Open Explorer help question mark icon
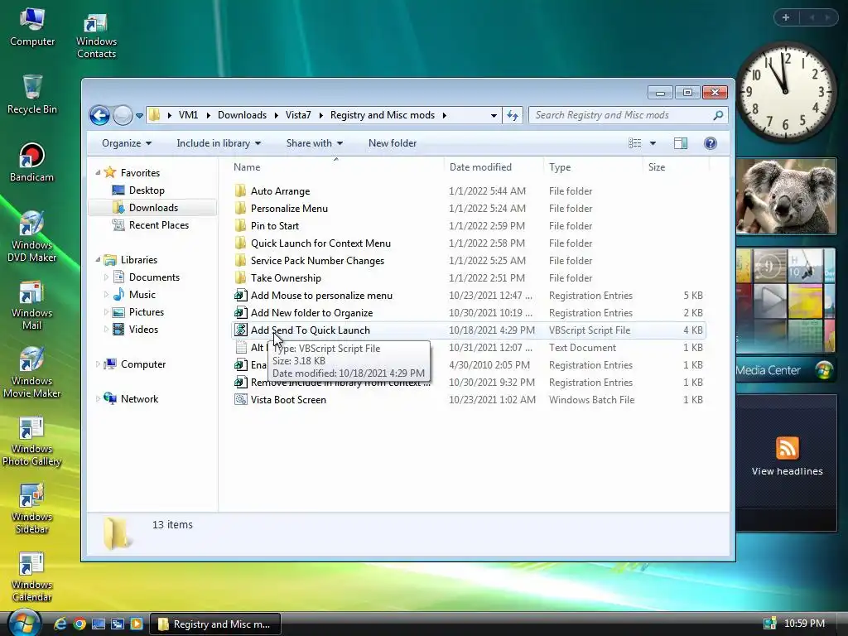The width and height of the screenshot is (848, 636). point(710,143)
